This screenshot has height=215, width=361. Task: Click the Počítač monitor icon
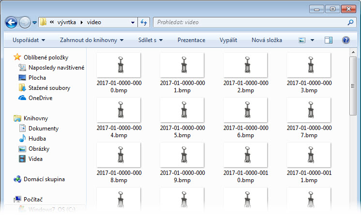(17, 199)
